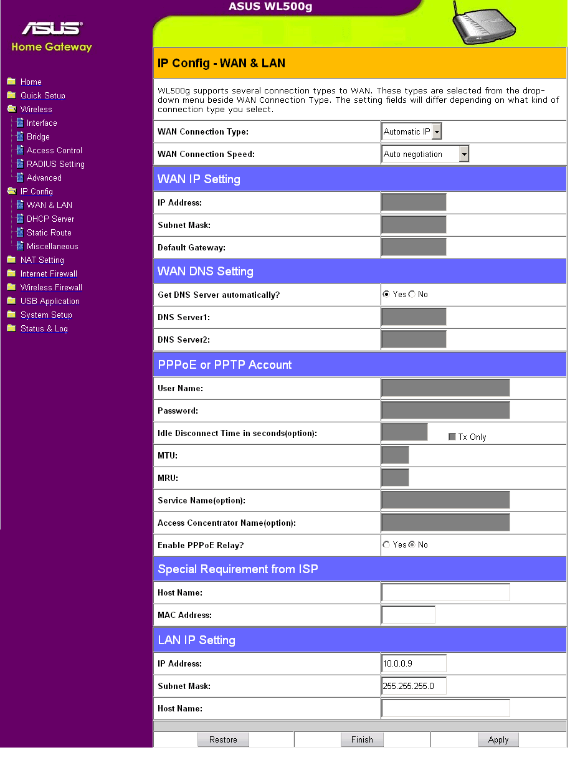Expand the USB Application folder icon
The height and width of the screenshot is (760, 570).
(11, 301)
